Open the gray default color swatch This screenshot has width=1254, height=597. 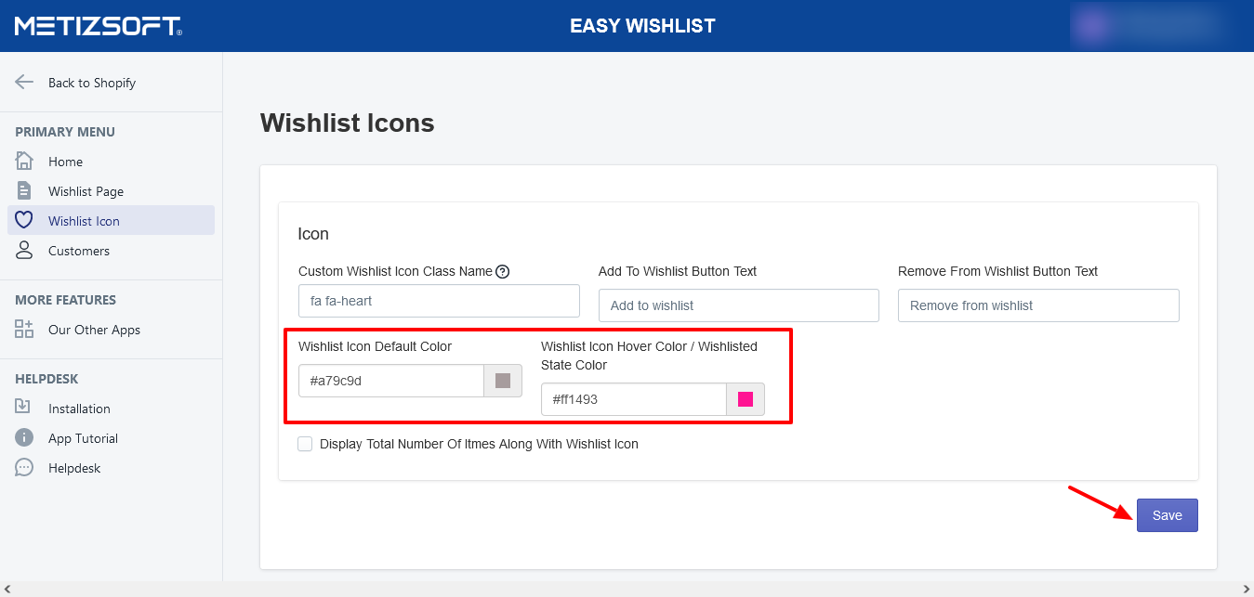pyautogui.click(x=503, y=381)
